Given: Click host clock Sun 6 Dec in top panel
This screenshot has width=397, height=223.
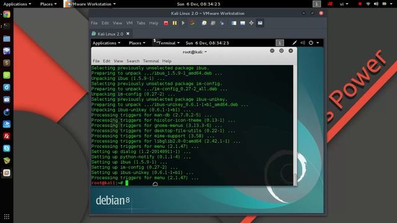Looking at the screenshot, I should tap(198, 4).
